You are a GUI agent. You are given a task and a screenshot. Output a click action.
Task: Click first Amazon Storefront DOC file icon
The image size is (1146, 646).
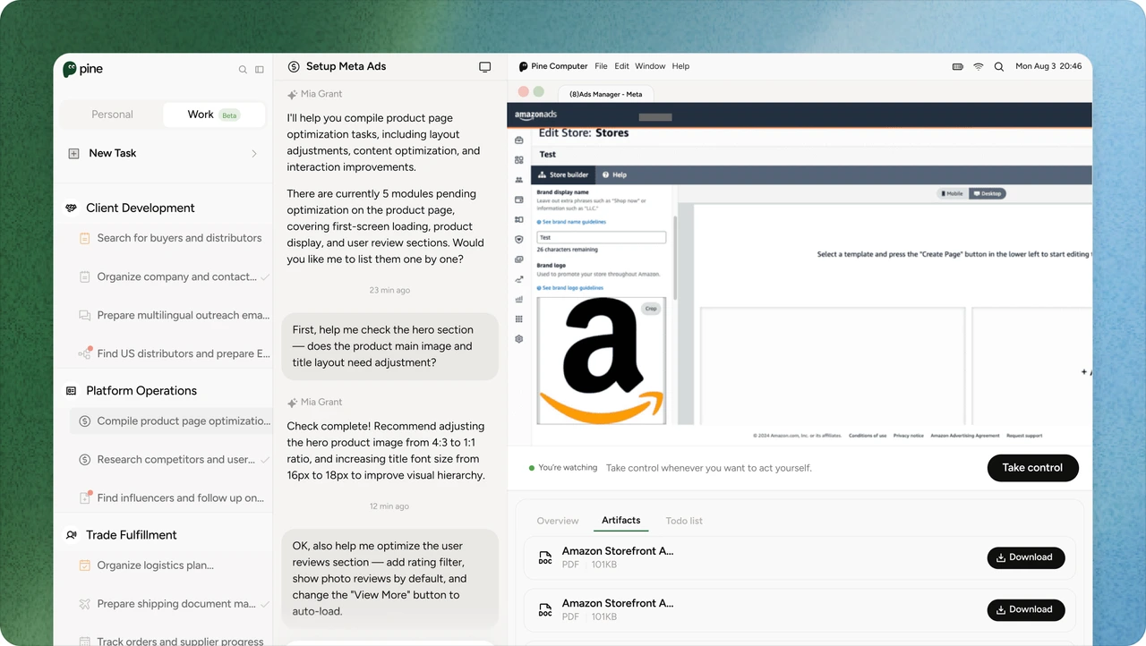point(545,557)
